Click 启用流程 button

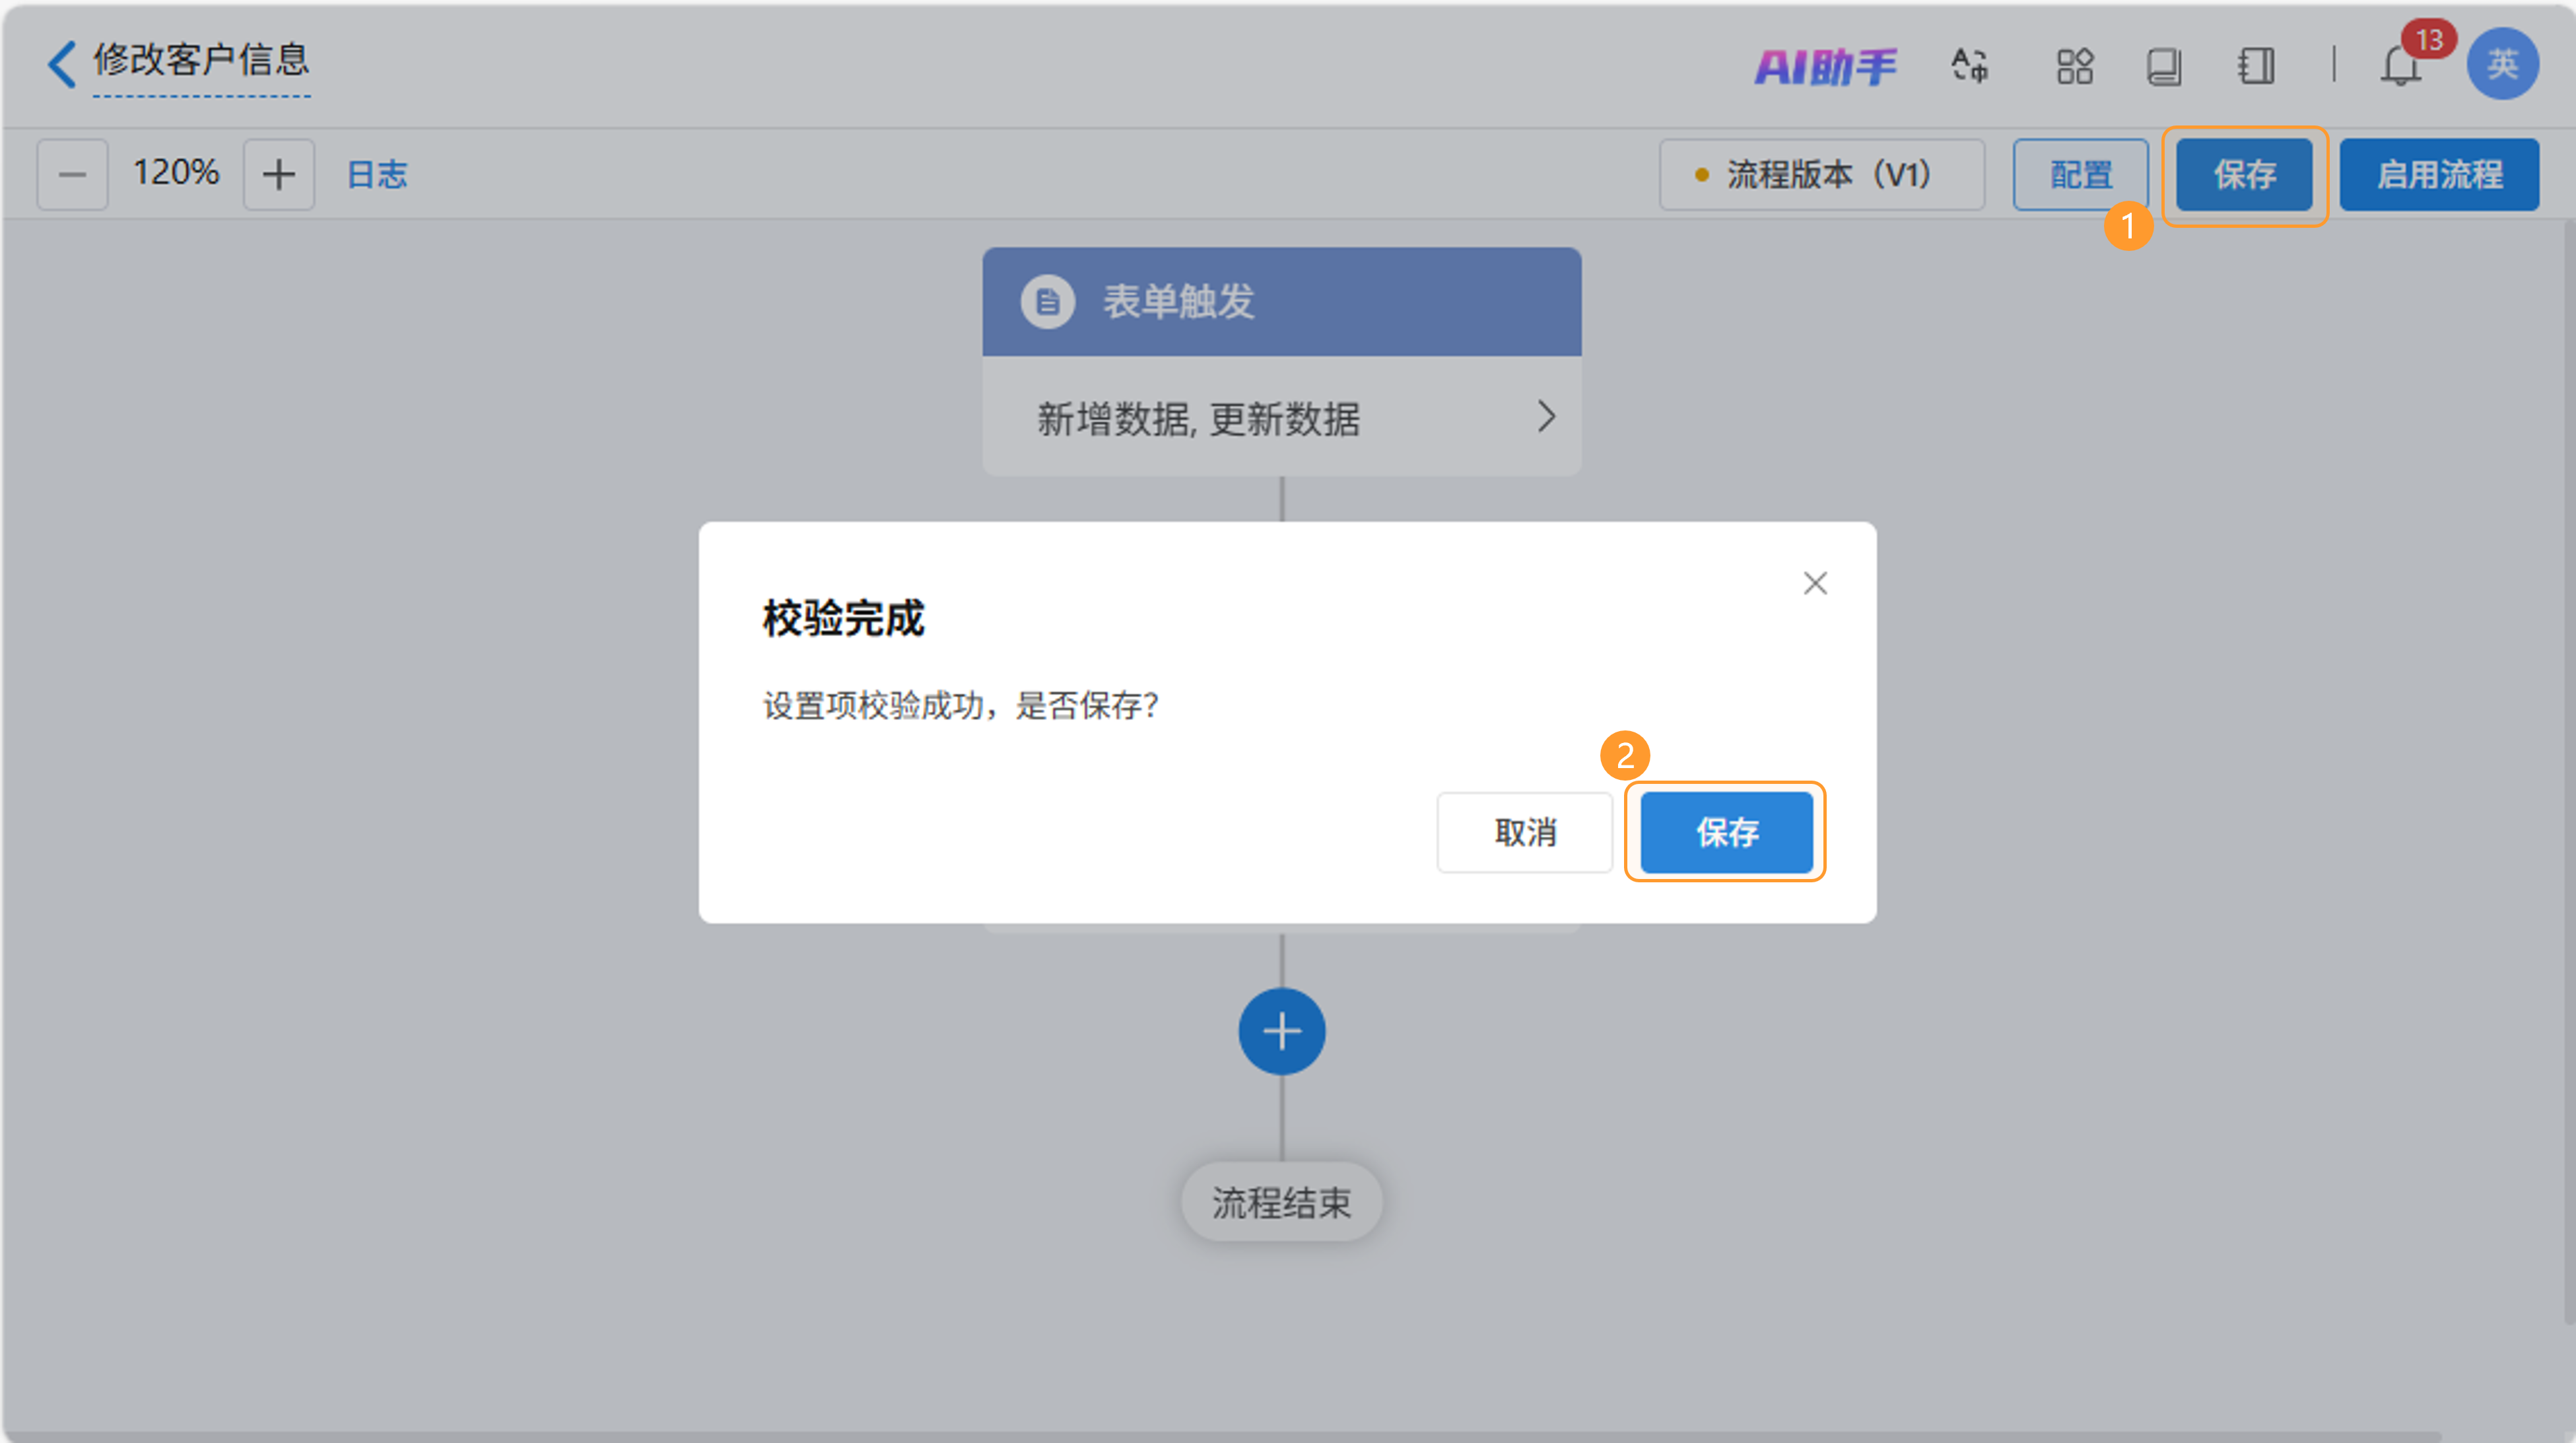[x=2438, y=174]
